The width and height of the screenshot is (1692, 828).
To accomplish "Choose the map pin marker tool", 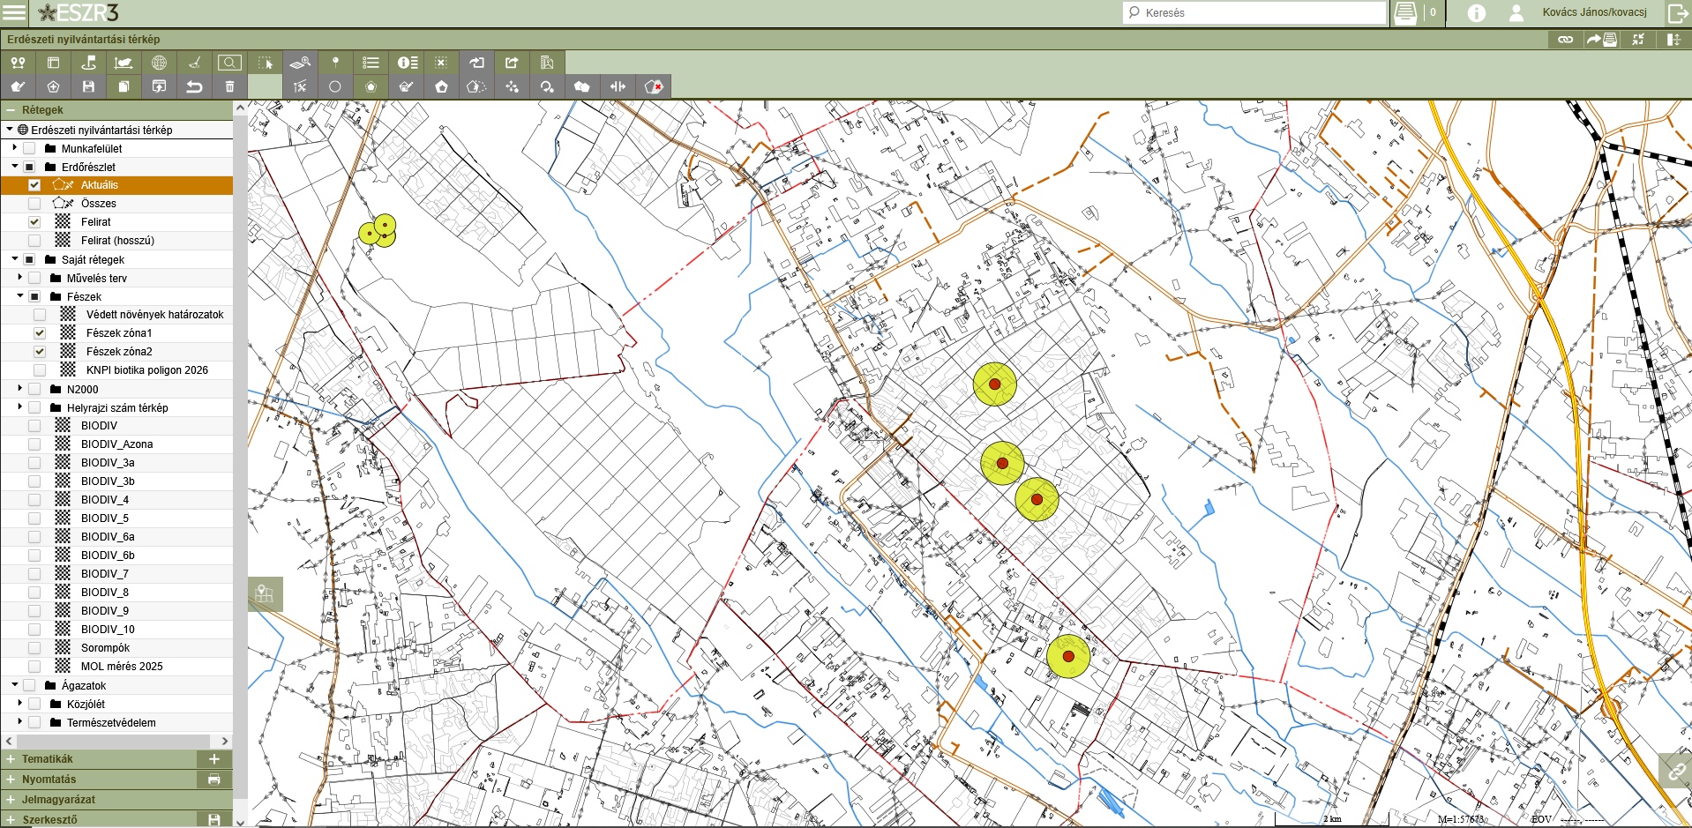I will 335,63.
